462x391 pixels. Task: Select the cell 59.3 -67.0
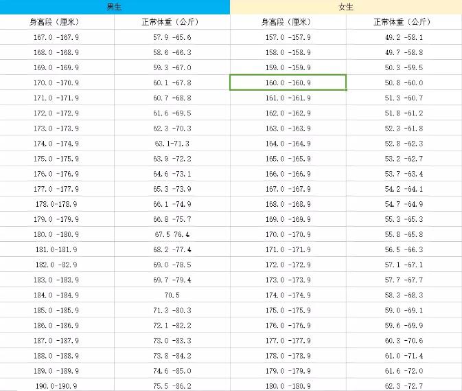172,67
